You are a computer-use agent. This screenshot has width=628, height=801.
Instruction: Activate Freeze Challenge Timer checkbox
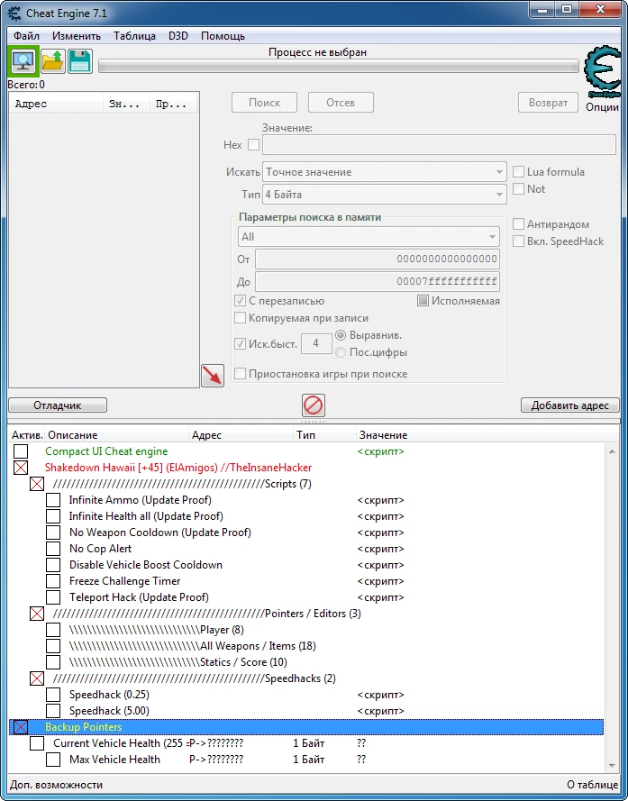[53, 581]
